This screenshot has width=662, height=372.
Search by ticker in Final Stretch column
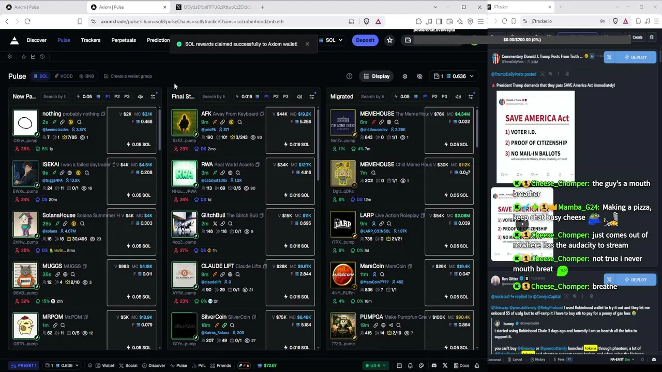pyautogui.click(x=215, y=97)
